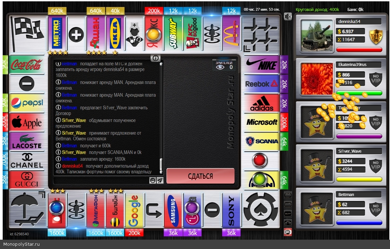Click denniska54 name in 'получает дополнительный доход' line
390x249 pixels.
72,166
